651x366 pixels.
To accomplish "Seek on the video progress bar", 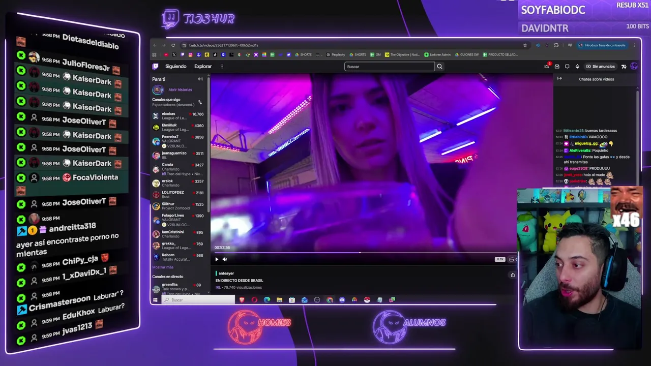I will tap(364, 253).
